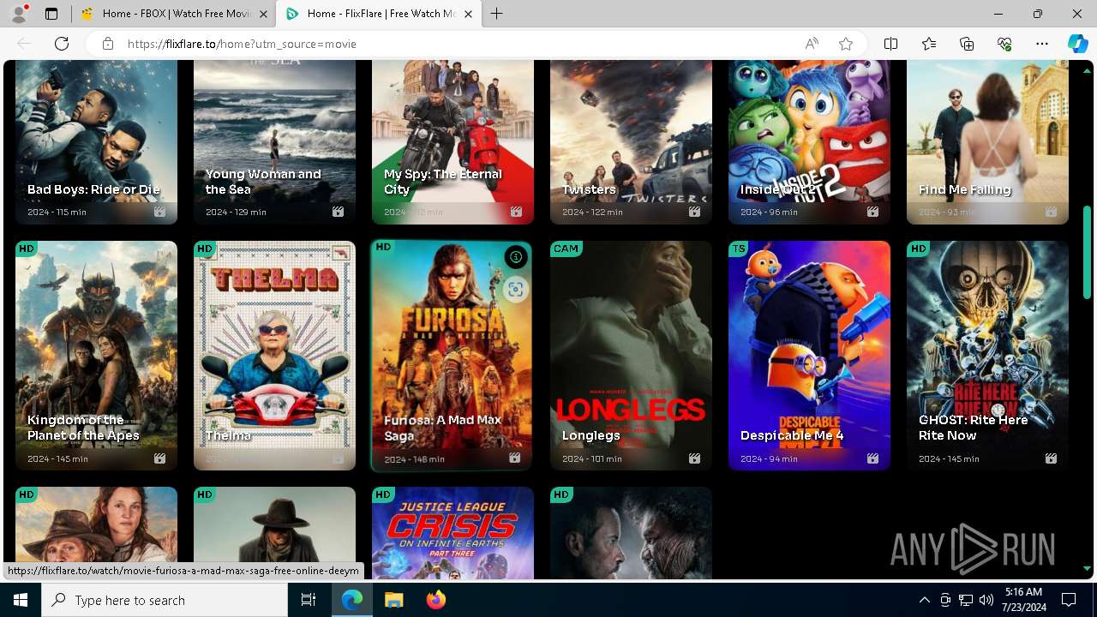This screenshot has height=617, width=1097.
Task: Open the info icon on Furiosa poster
Action: pos(515,257)
